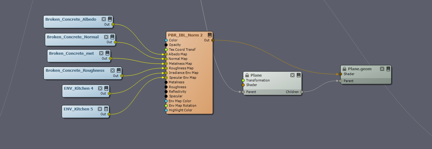Select the Broken_Concrete_Albedo node title

click(71, 19)
